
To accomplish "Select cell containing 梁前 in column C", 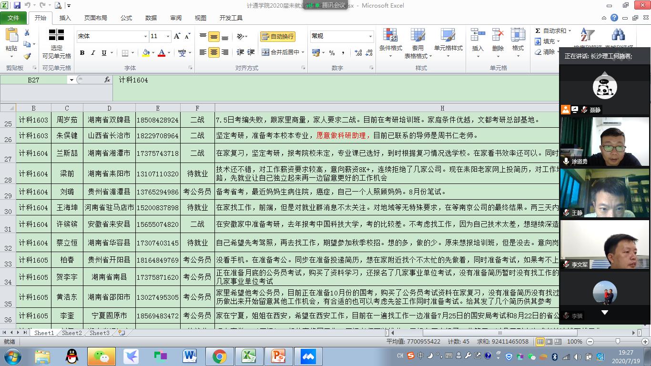I will point(67,174).
